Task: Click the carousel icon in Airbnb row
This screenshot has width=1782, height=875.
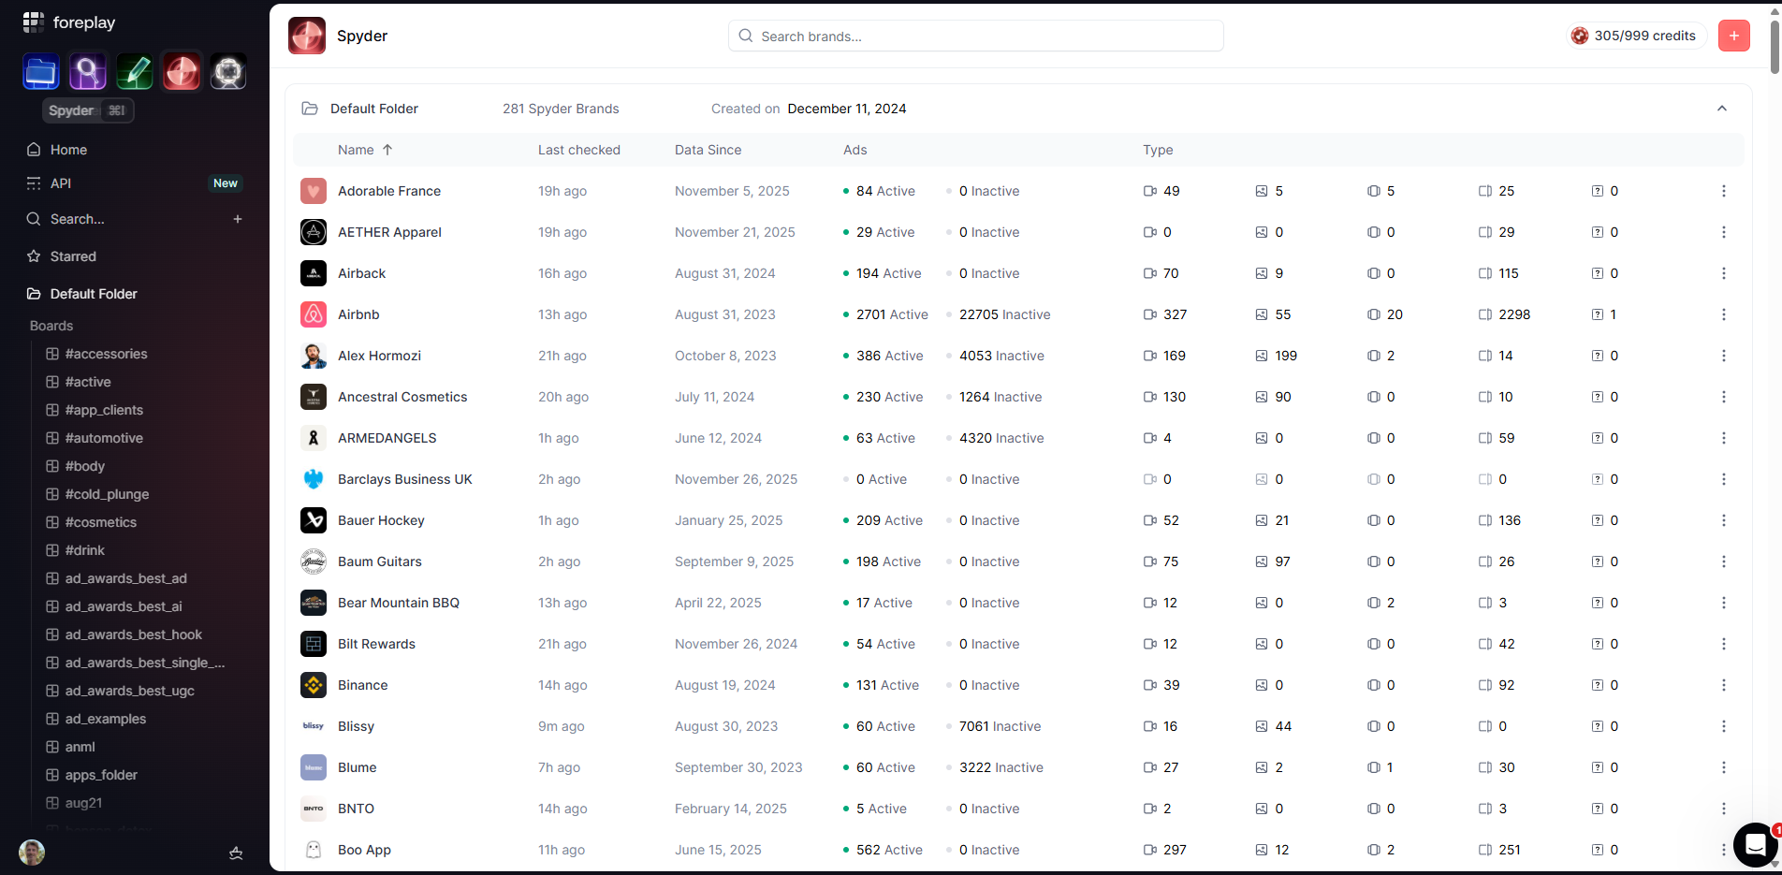Action: coord(1374,314)
